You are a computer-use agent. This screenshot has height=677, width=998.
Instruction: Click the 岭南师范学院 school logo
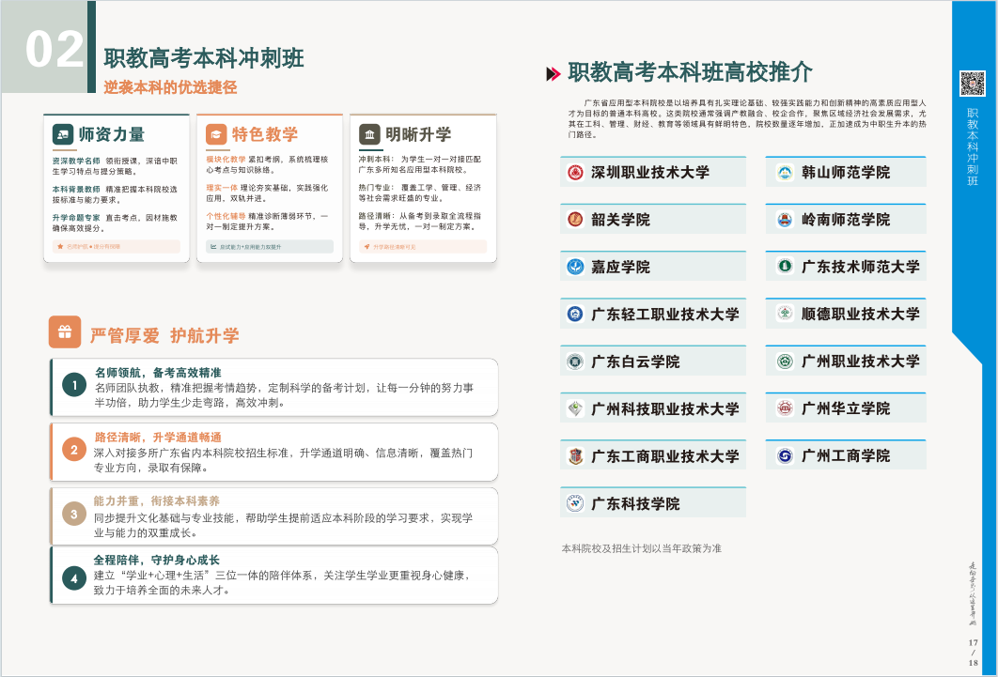pos(784,220)
